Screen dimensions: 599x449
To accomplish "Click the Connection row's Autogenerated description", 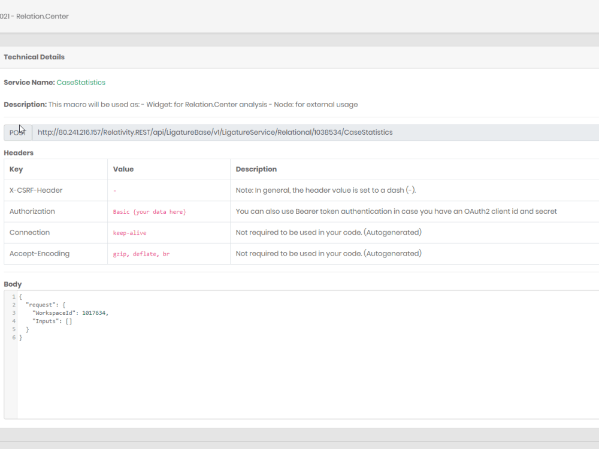I will [x=328, y=232].
